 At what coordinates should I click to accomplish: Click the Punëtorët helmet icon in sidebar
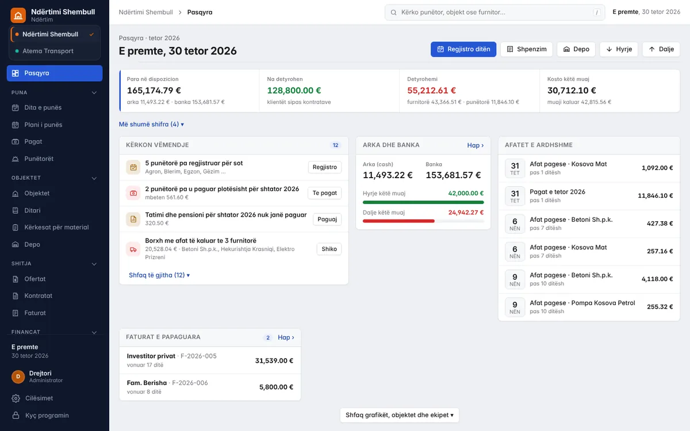tap(16, 159)
